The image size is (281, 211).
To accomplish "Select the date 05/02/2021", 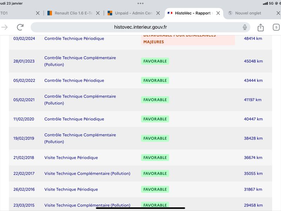I will [x=24, y=100].
